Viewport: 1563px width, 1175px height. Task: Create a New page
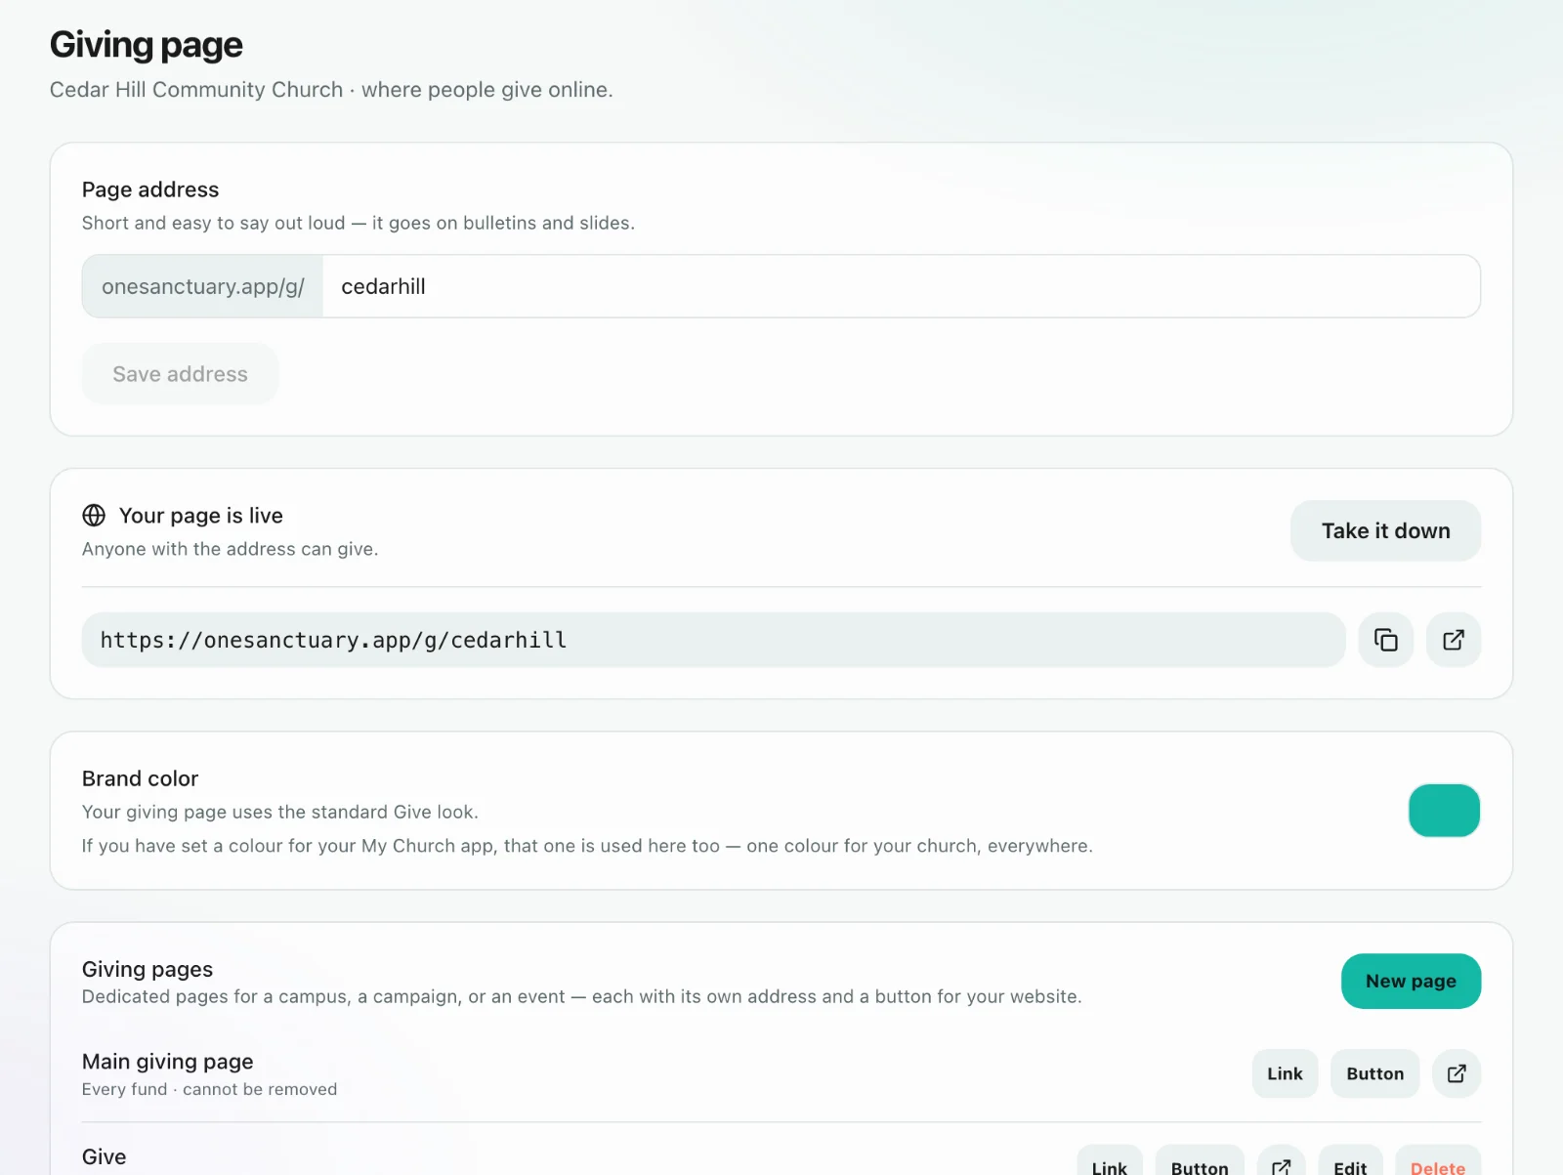[1411, 981]
